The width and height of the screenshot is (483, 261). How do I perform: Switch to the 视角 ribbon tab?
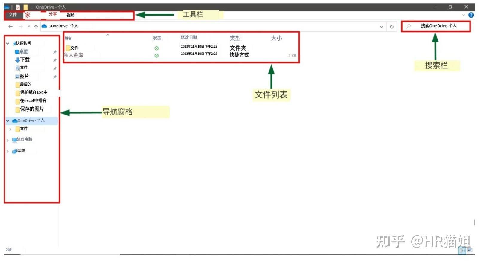click(71, 15)
